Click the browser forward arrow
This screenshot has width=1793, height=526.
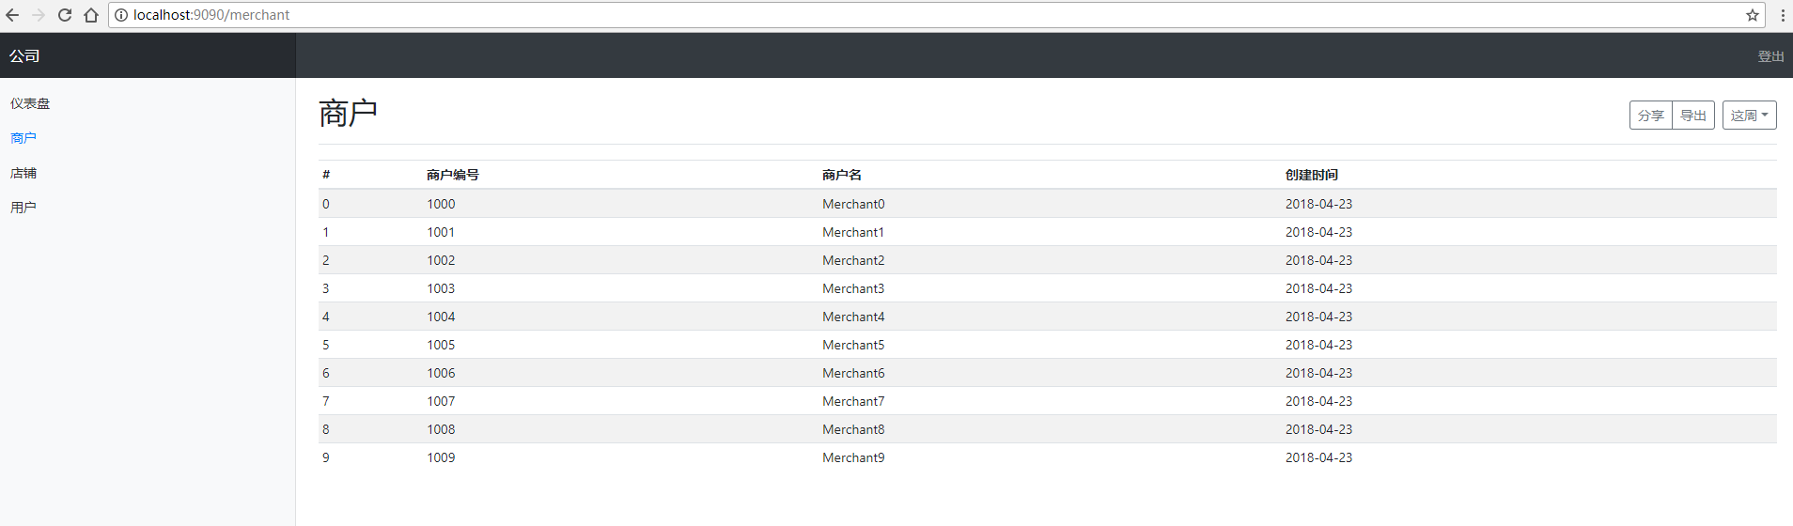[39, 15]
